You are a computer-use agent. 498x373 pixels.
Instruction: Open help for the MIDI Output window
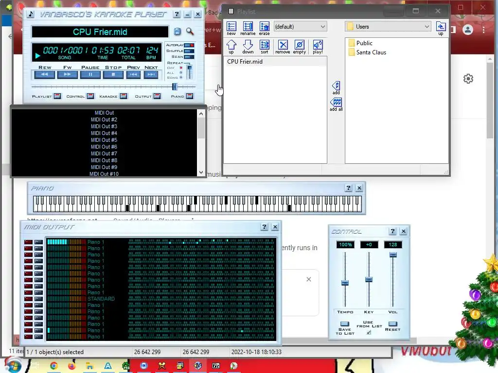click(x=264, y=227)
